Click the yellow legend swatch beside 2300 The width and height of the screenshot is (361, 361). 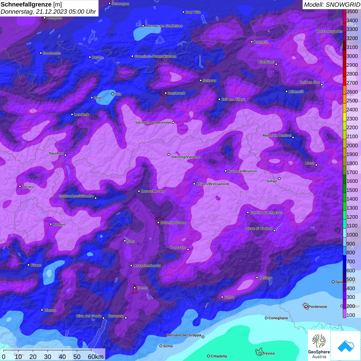(x=344, y=117)
